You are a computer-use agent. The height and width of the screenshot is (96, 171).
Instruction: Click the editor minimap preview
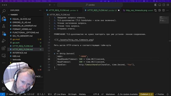coord(164,20)
